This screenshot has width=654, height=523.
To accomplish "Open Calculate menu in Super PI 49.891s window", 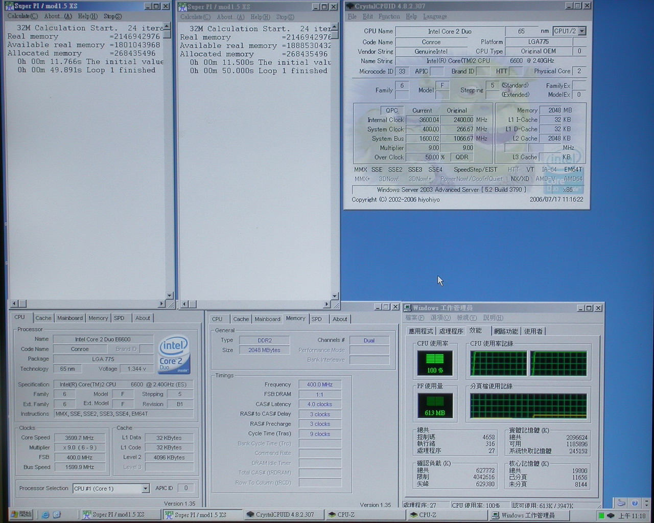I will click(x=22, y=16).
